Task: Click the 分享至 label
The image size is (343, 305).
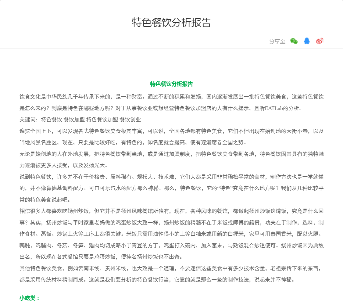Action: pos(277,41)
